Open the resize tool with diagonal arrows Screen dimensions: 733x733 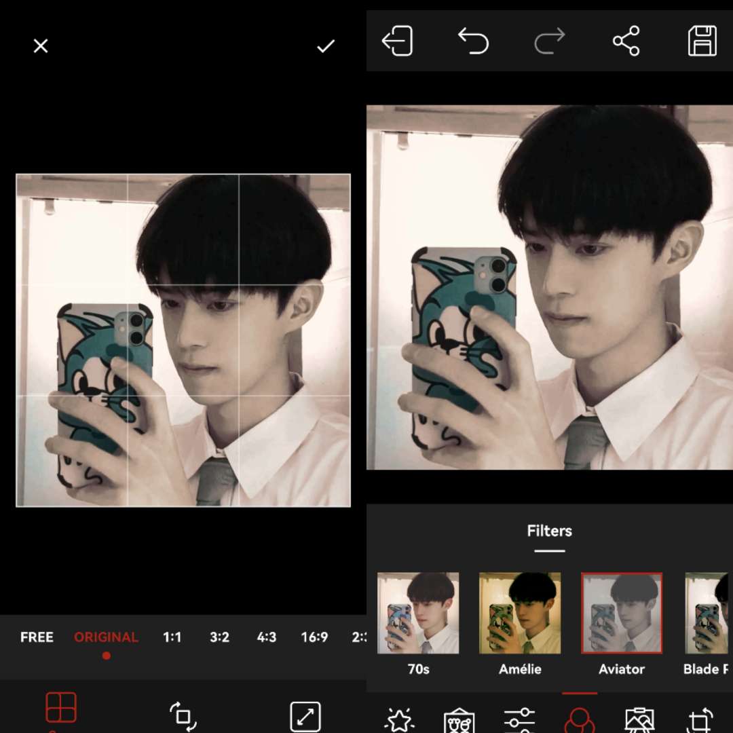point(305,716)
